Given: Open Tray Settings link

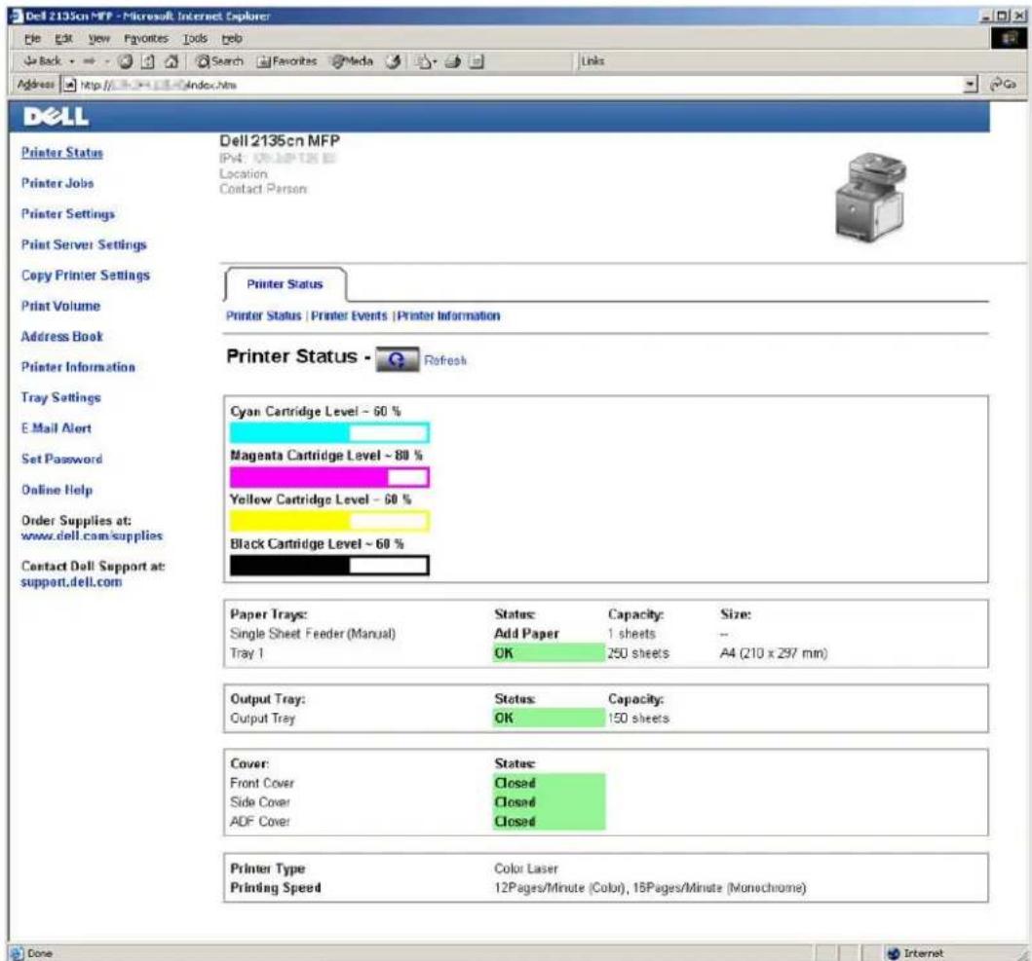Looking at the screenshot, I should pyautogui.click(x=60, y=397).
